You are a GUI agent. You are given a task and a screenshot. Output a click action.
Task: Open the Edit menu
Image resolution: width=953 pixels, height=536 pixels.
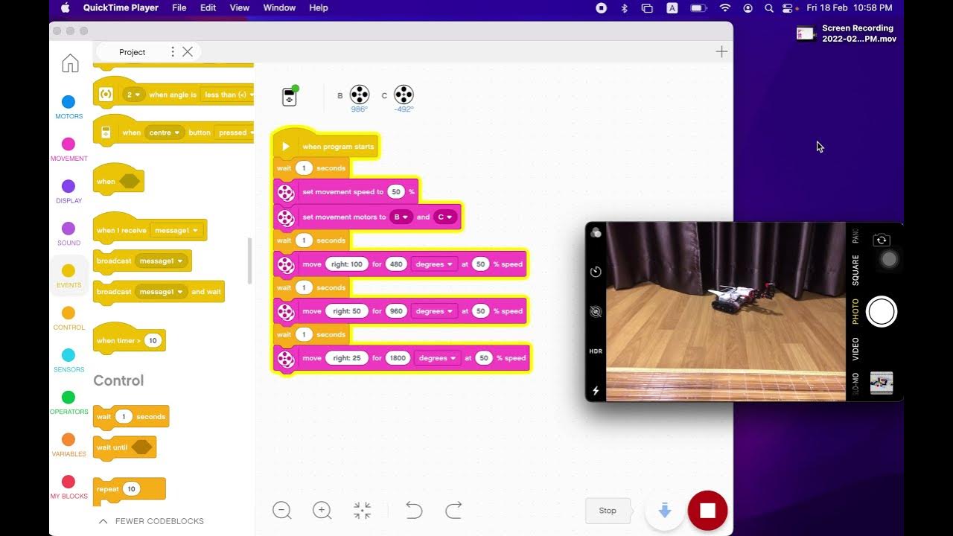(208, 7)
